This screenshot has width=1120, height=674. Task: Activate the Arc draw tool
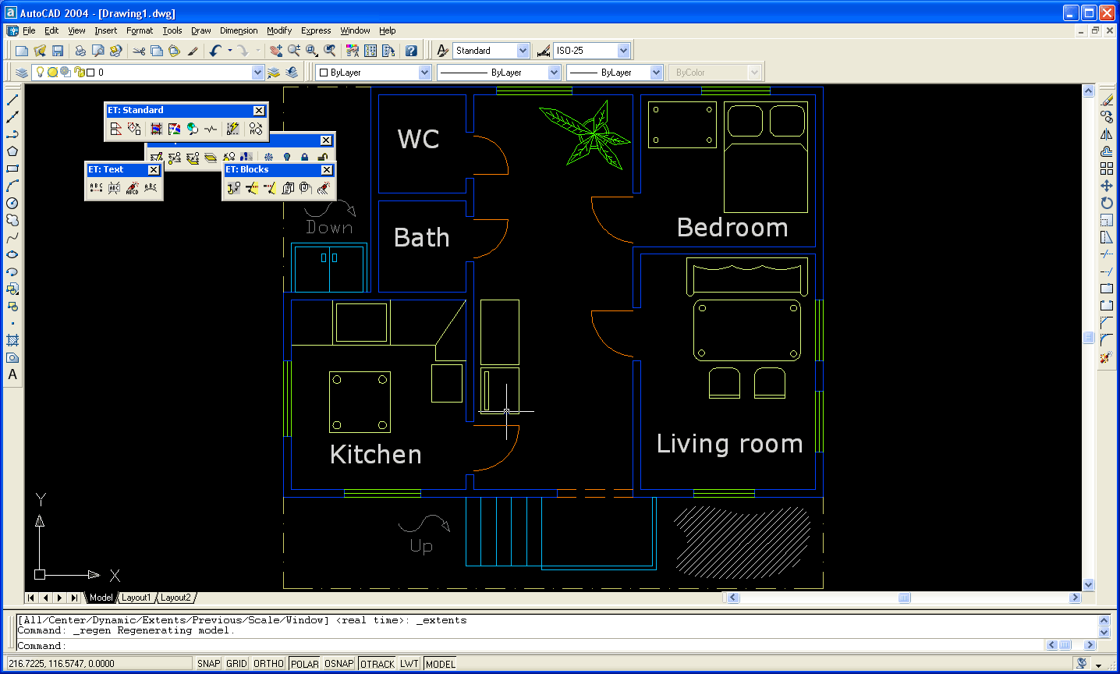point(12,186)
